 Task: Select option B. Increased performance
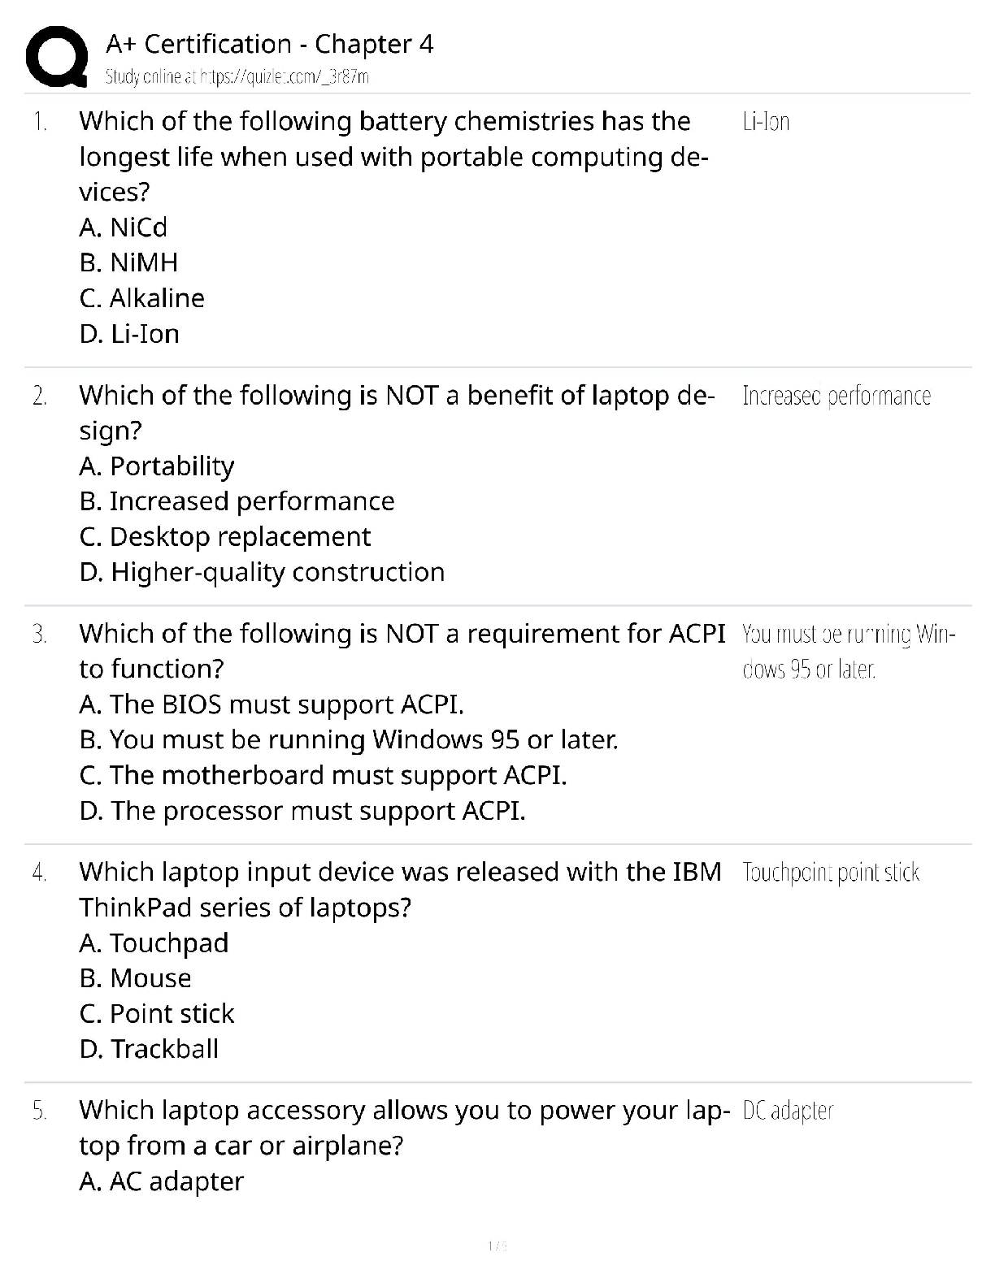pos(237,501)
